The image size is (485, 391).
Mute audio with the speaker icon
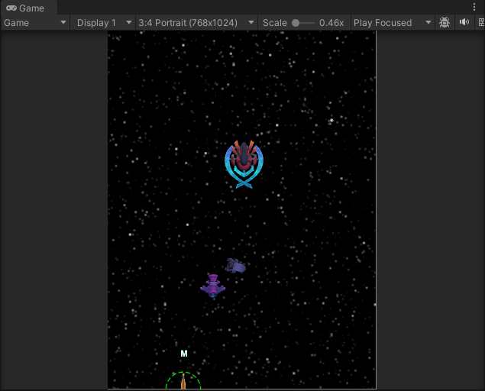464,23
